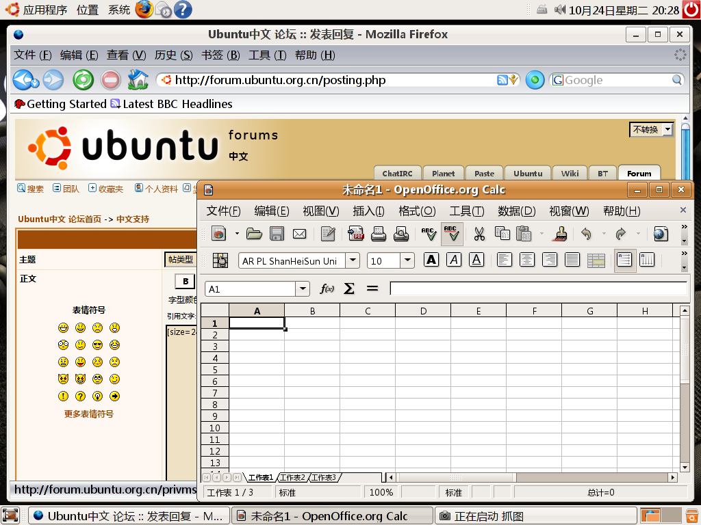Open the 数据 menu in Calc
The height and width of the screenshot is (525, 701).
click(517, 211)
